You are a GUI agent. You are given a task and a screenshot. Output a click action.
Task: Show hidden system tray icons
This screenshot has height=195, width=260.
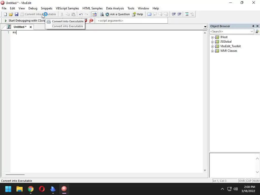(x=222, y=189)
